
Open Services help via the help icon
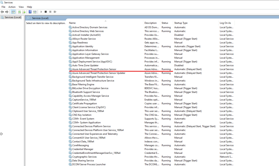point(30,12)
